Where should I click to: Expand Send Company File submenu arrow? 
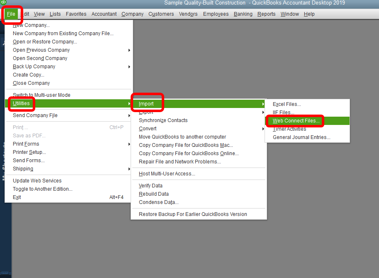[129, 116]
